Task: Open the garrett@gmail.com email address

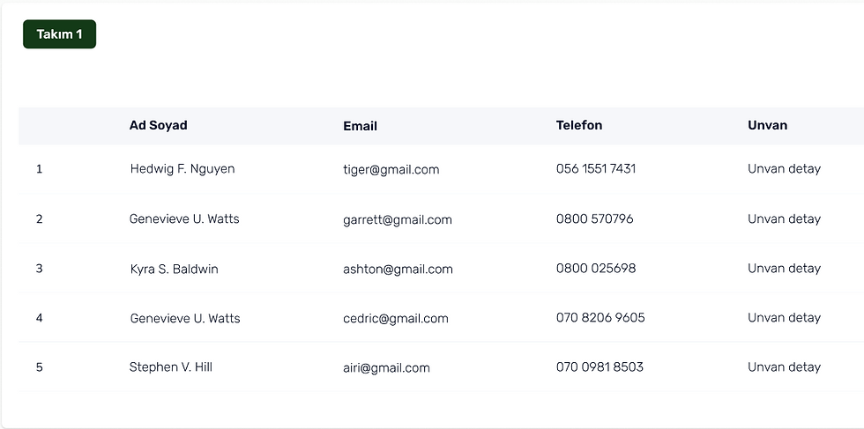Action: (x=398, y=219)
